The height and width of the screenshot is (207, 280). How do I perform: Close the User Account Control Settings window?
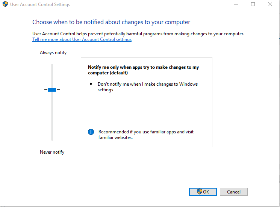tap(270, 4)
